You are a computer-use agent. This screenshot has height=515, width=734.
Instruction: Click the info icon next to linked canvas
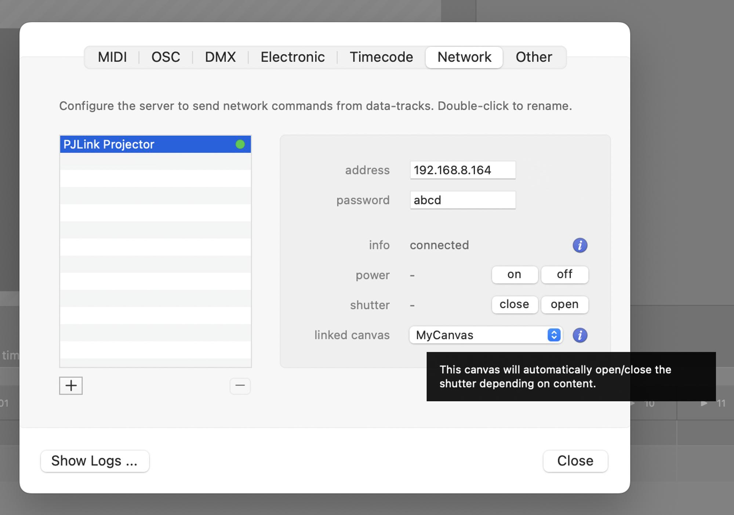580,335
